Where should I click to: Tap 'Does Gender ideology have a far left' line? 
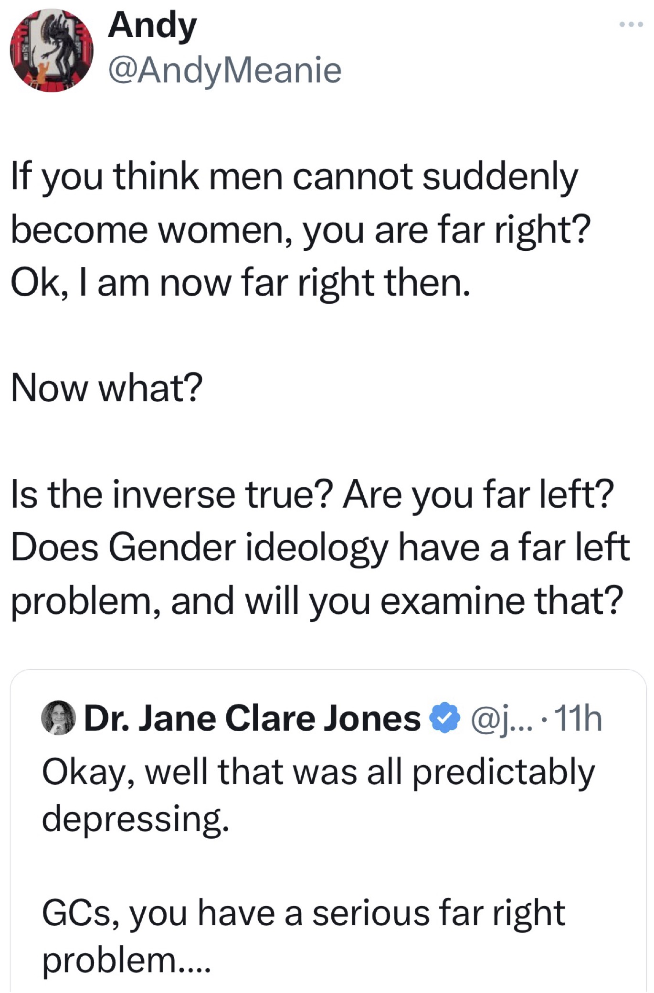(x=320, y=547)
